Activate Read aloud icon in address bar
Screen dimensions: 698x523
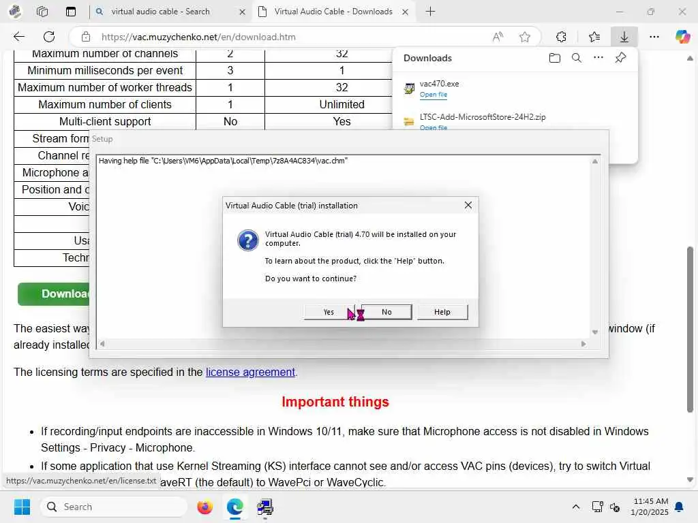coord(498,37)
